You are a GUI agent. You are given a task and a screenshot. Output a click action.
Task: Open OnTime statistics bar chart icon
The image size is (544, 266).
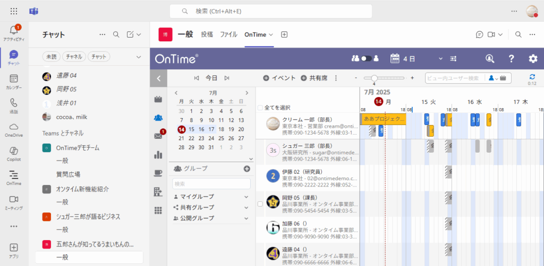click(x=158, y=155)
